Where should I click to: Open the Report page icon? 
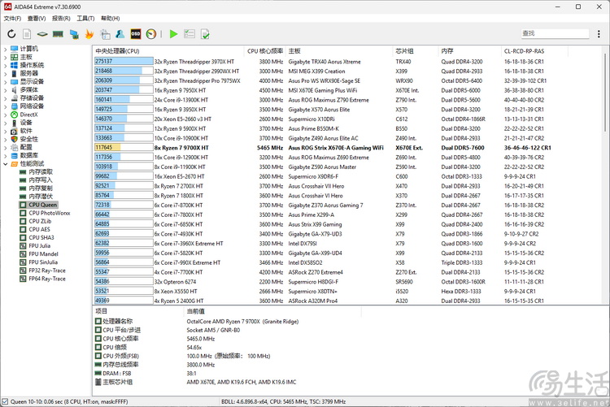pyautogui.click(x=27, y=34)
